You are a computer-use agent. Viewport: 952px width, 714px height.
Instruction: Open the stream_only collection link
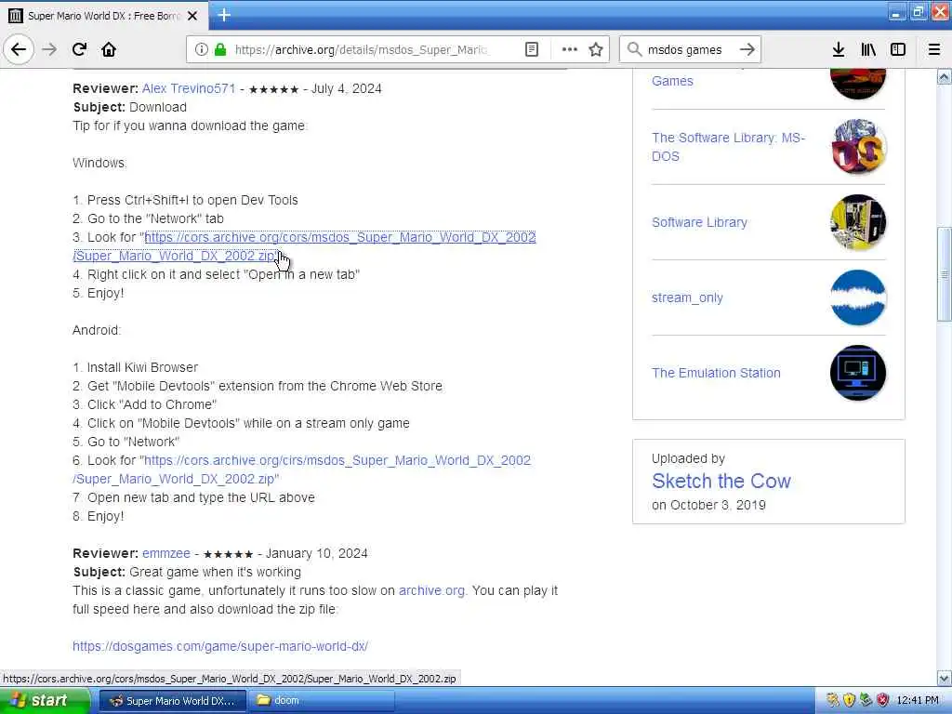[x=687, y=297]
